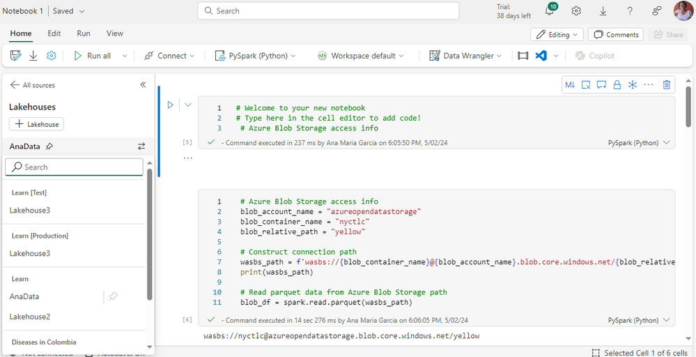Select AnaData under Learn
696x357 pixels.
pos(24,296)
